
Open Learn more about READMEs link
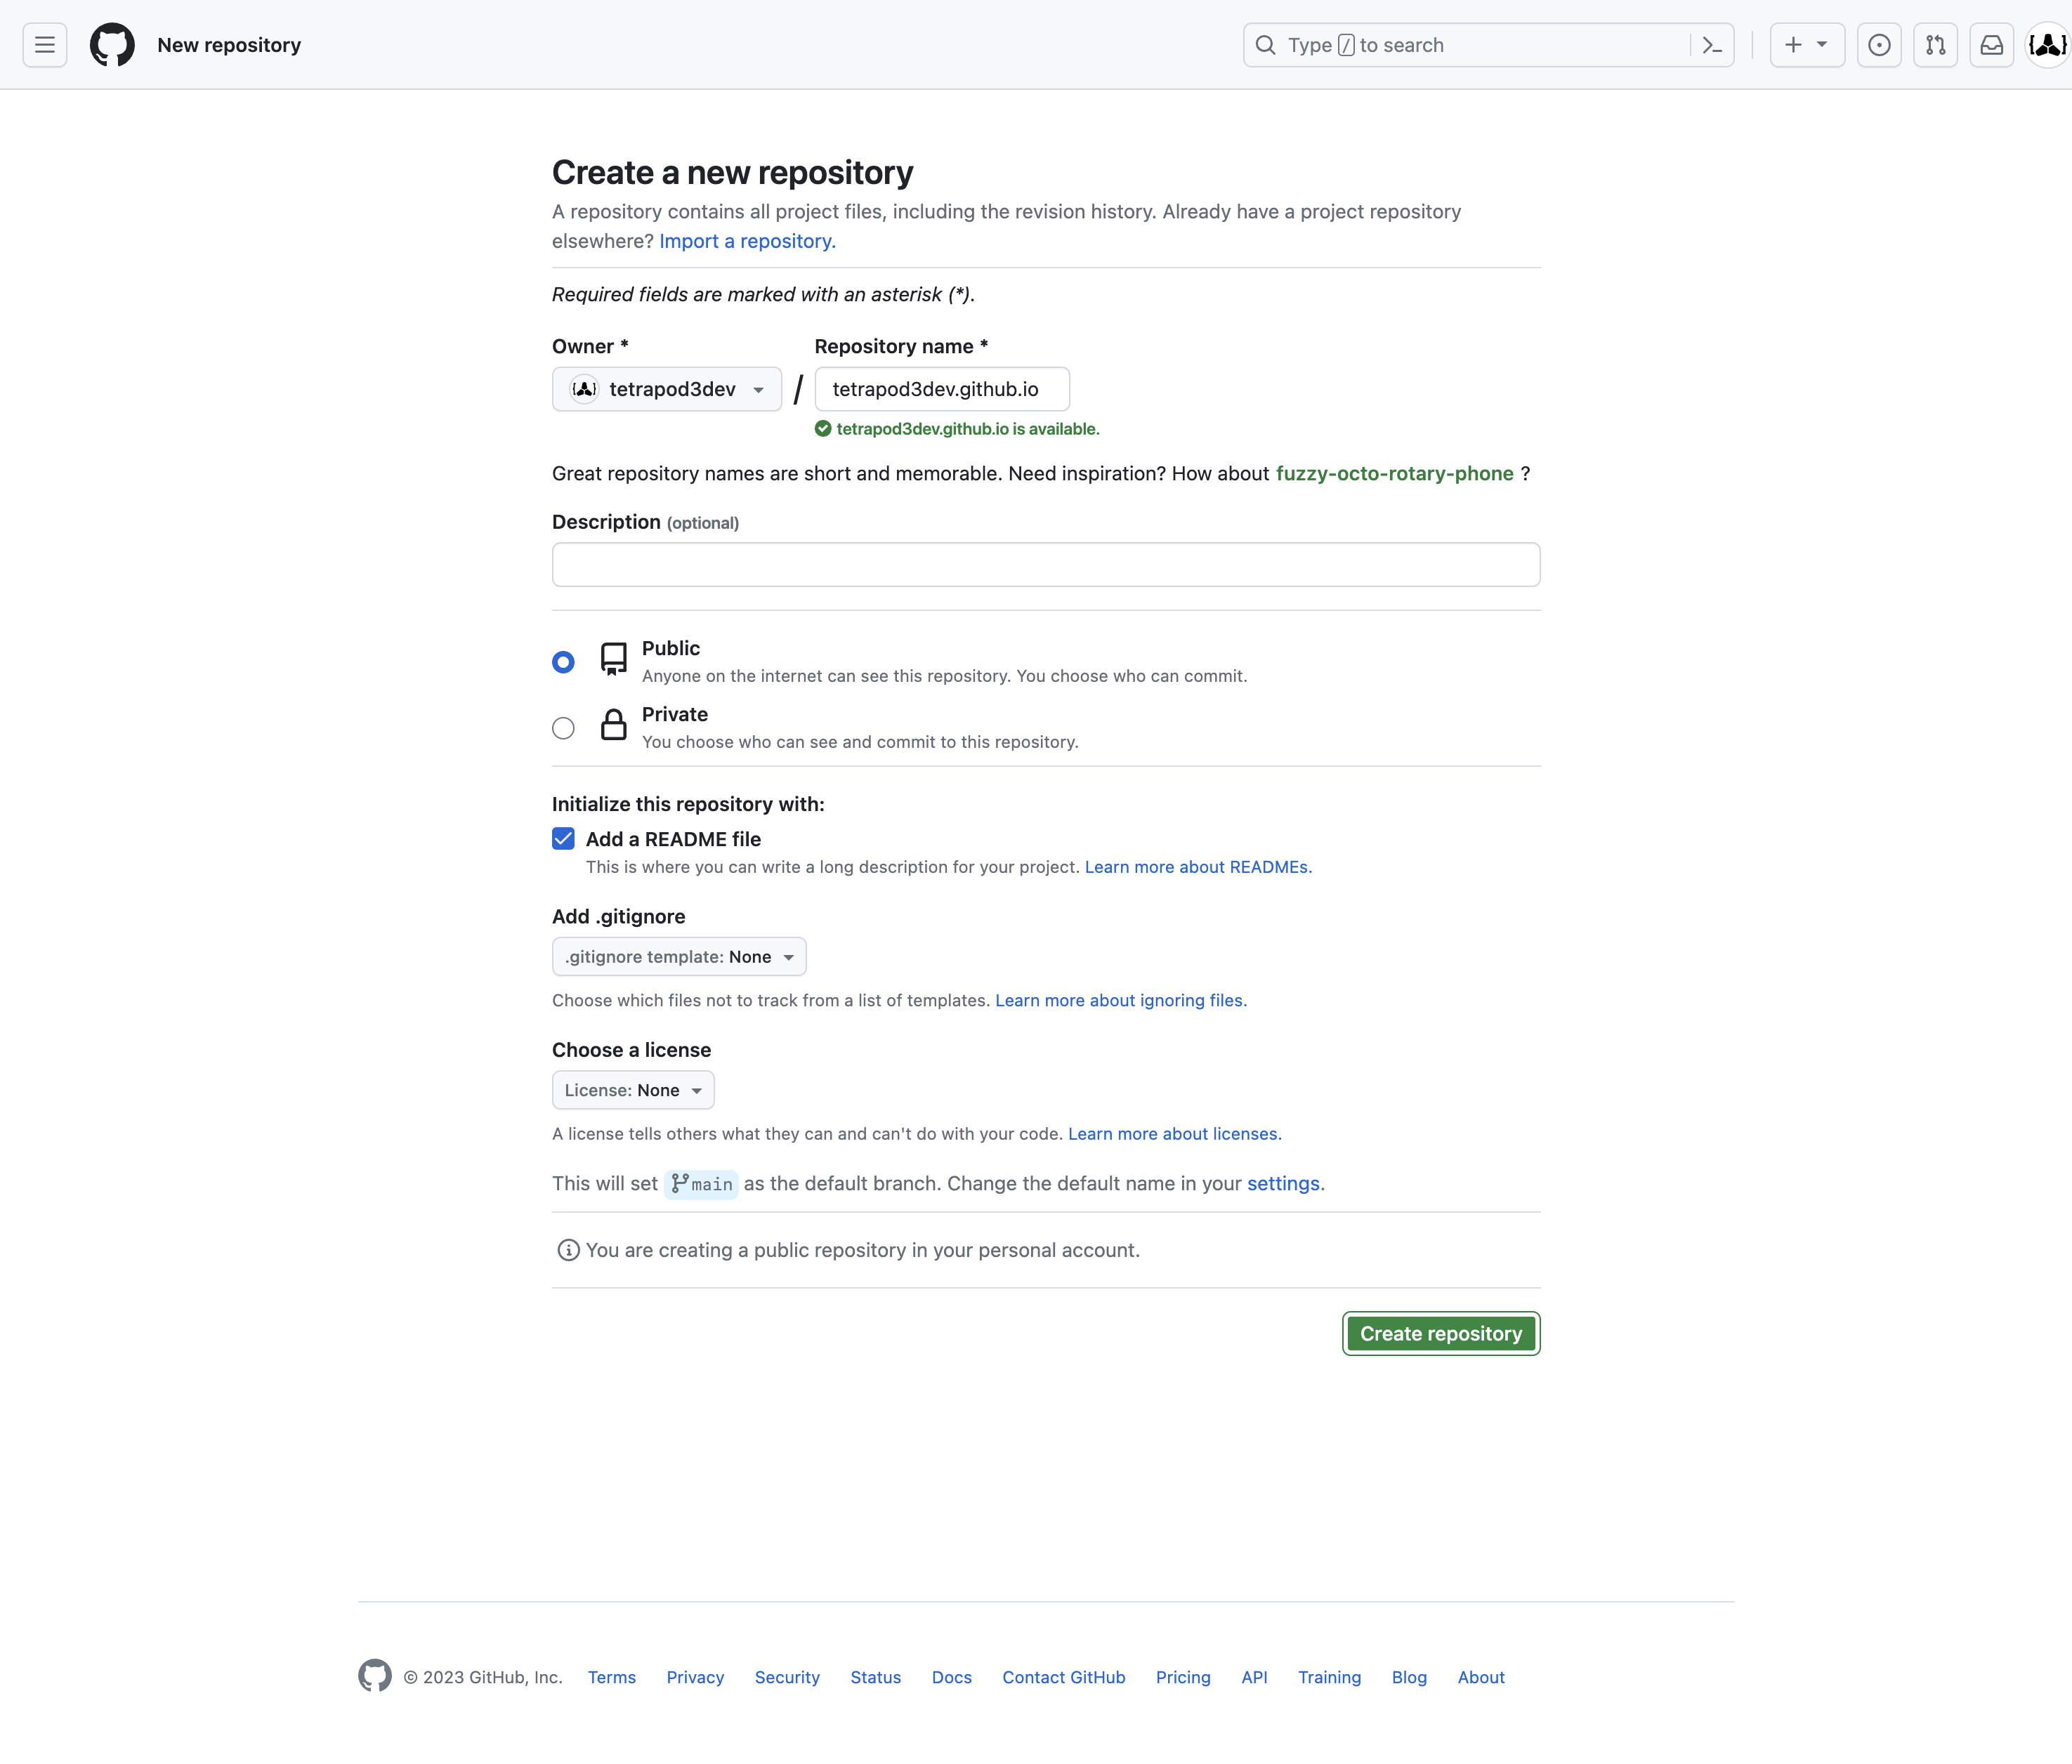point(1198,867)
